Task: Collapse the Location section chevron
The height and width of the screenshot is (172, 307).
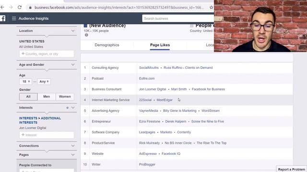Action: click(x=73, y=31)
